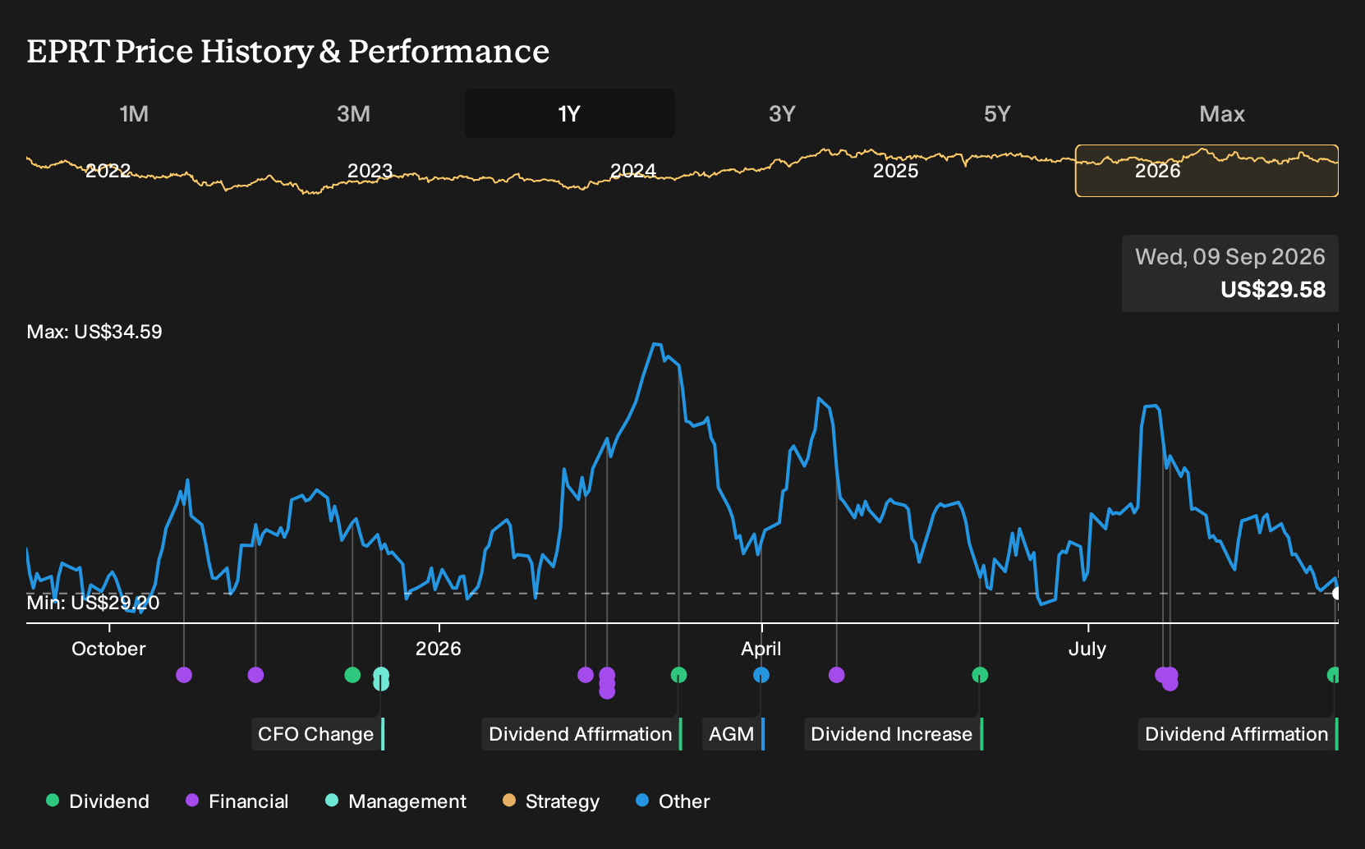This screenshot has width=1365, height=849.
Task: Click the teal management event dot
Action: [381, 679]
